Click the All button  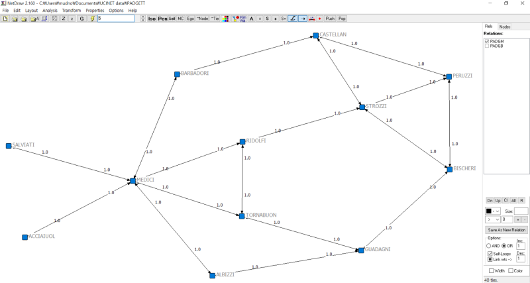click(513, 201)
